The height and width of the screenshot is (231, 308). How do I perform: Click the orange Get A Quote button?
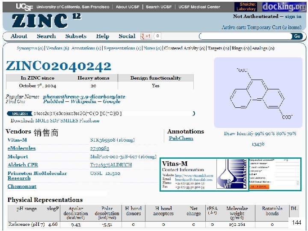259,187
